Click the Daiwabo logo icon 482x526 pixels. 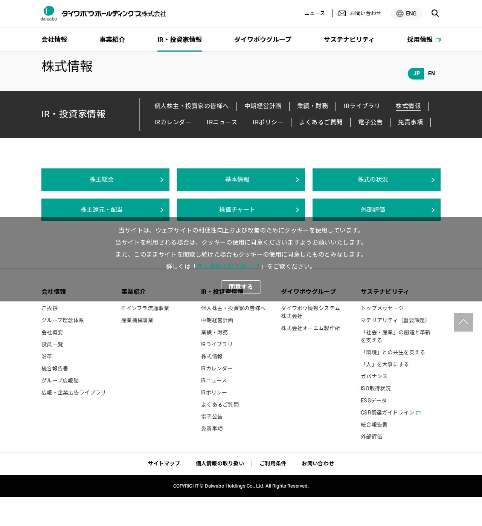click(49, 13)
